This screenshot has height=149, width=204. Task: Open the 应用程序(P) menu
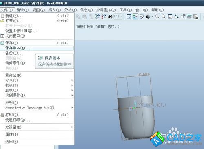click(x=106, y=10)
